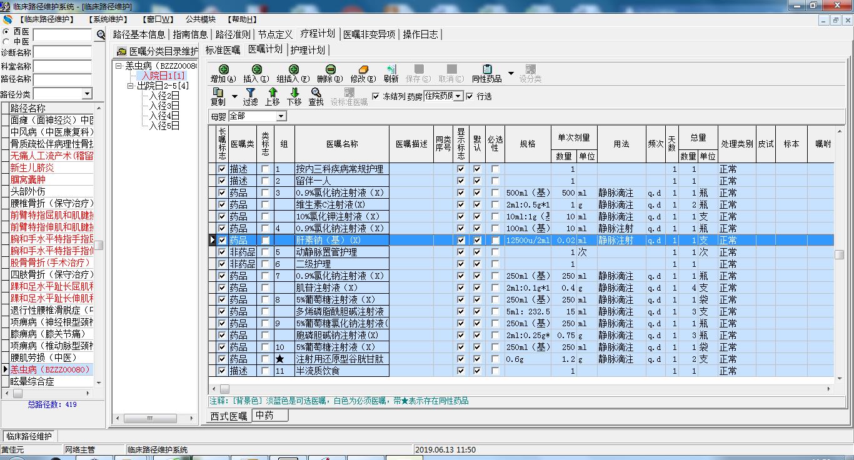Viewport: 854px width, 460px height.
Task: Click the 保存 (Save) toolbar icon
Action: point(418,69)
